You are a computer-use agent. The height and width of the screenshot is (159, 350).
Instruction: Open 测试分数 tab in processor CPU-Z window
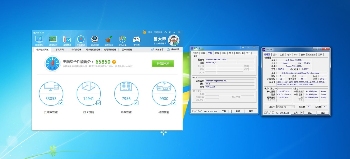pyautogui.click(x=312, y=55)
